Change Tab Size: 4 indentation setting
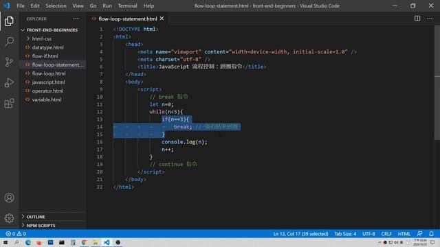The width and height of the screenshot is (440, 247). click(x=345, y=234)
